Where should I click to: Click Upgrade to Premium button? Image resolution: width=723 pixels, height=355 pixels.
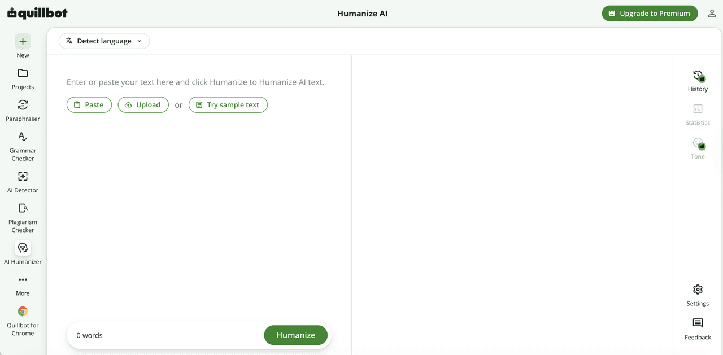(x=650, y=14)
